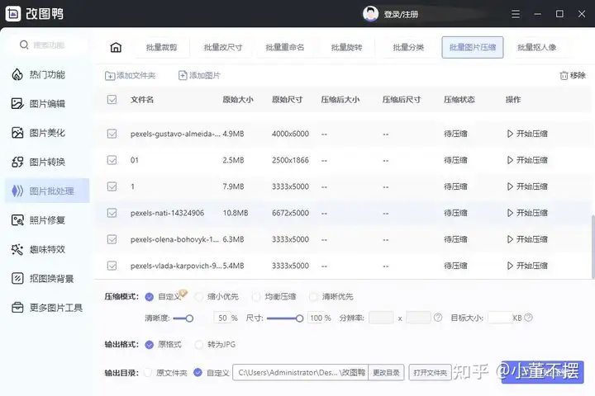Open 照片修复 in the sidebar
Screen dimensions: 595x396
[x=48, y=220]
